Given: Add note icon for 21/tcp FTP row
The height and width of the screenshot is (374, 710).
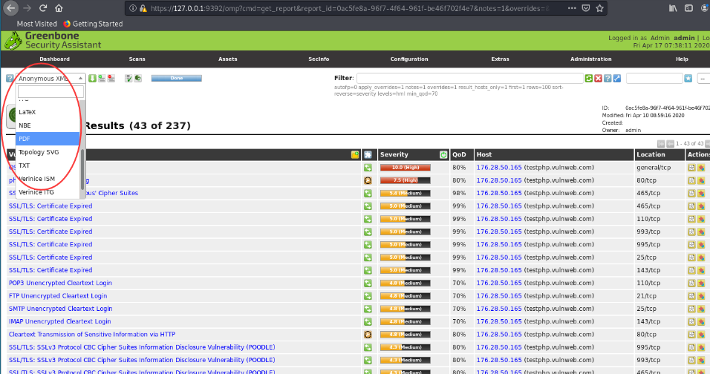Looking at the screenshot, I should click(691, 296).
